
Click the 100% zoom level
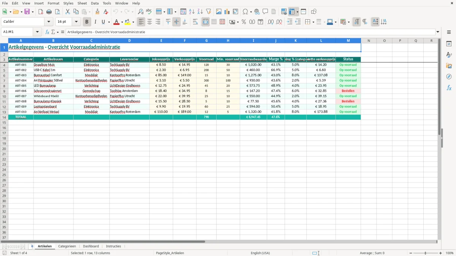[x=450, y=253]
